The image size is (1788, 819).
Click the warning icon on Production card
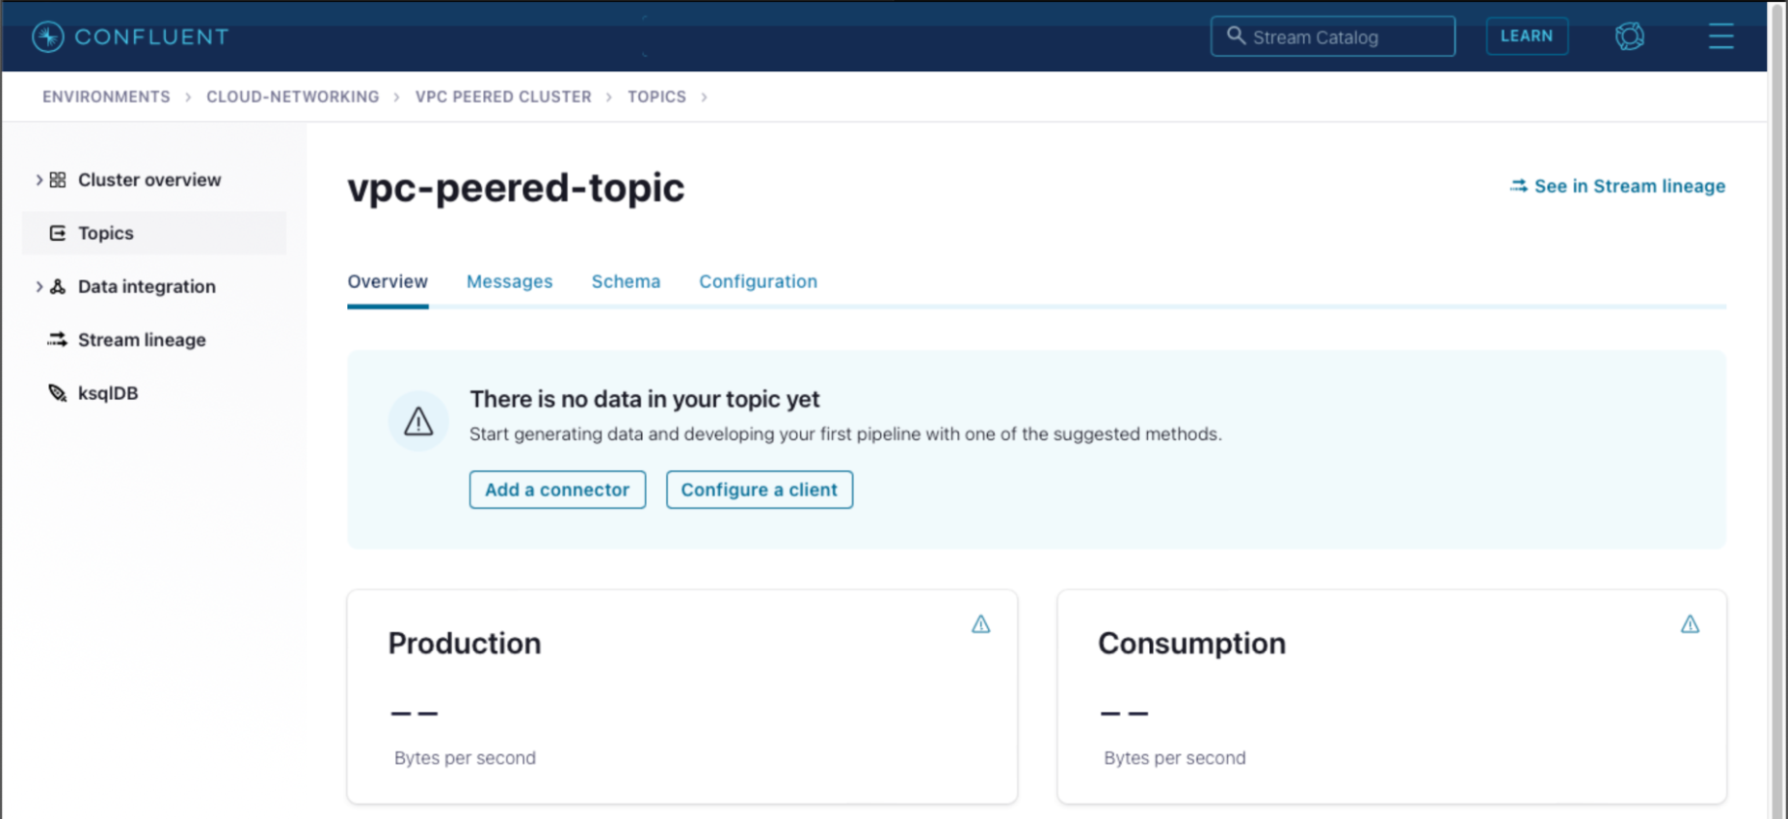[x=980, y=624]
